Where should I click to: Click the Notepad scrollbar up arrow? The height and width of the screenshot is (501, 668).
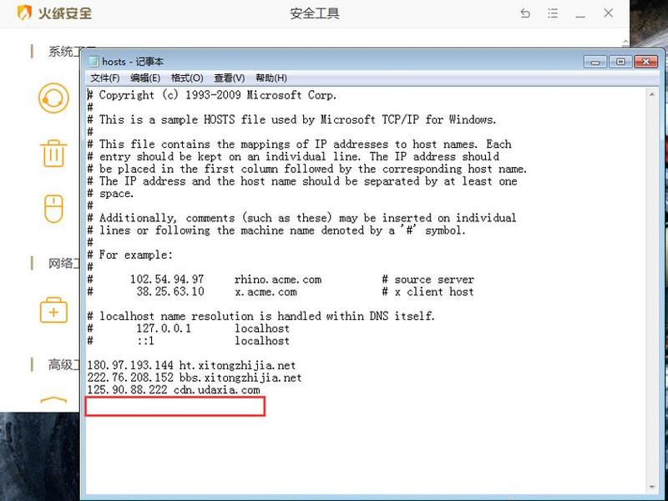(x=652, y=94)
